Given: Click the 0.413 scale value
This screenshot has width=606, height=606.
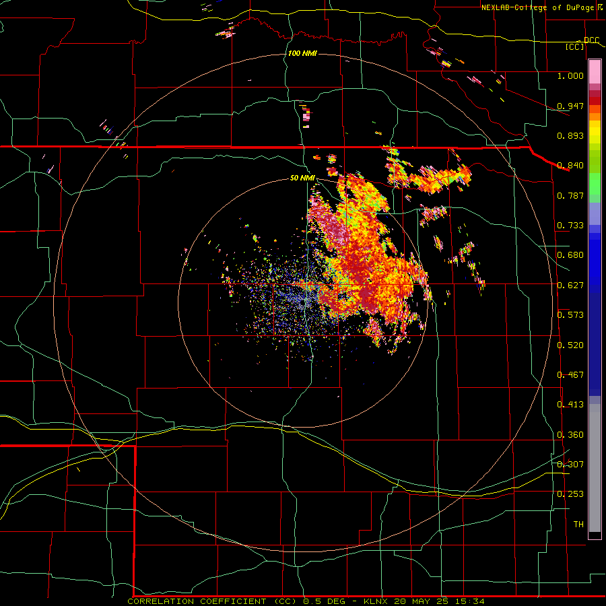Looking at the screenshot, I should 570,405.
